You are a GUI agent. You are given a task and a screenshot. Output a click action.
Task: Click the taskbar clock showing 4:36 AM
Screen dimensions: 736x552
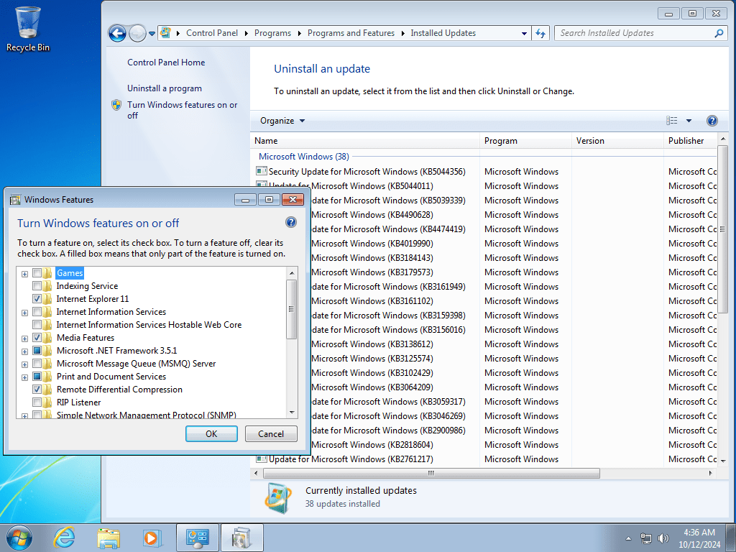(x=699, y=538)
